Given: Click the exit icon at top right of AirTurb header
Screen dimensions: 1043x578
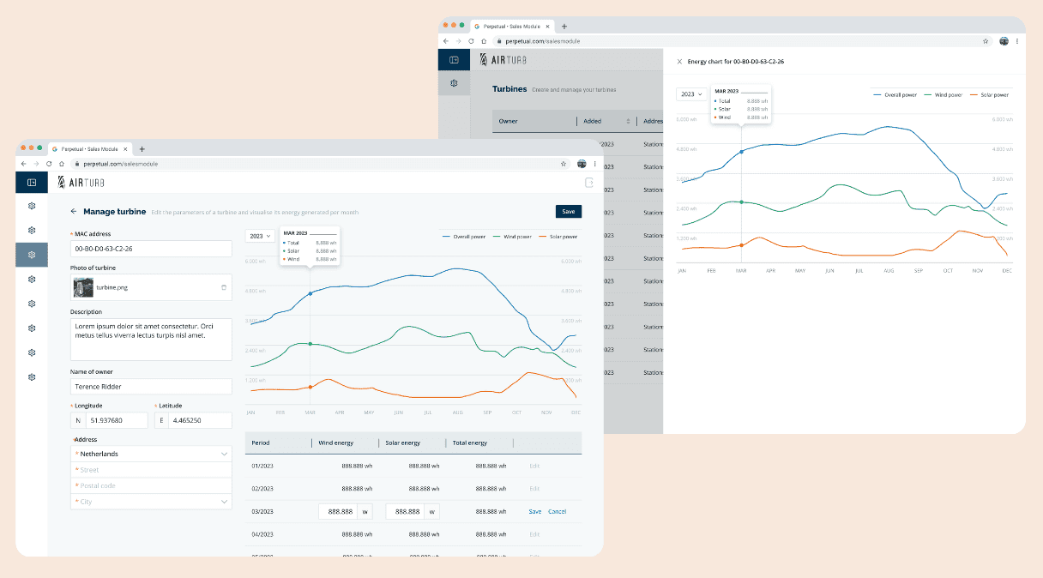Looking at the screenshot, I should click(x=589, y=182).
